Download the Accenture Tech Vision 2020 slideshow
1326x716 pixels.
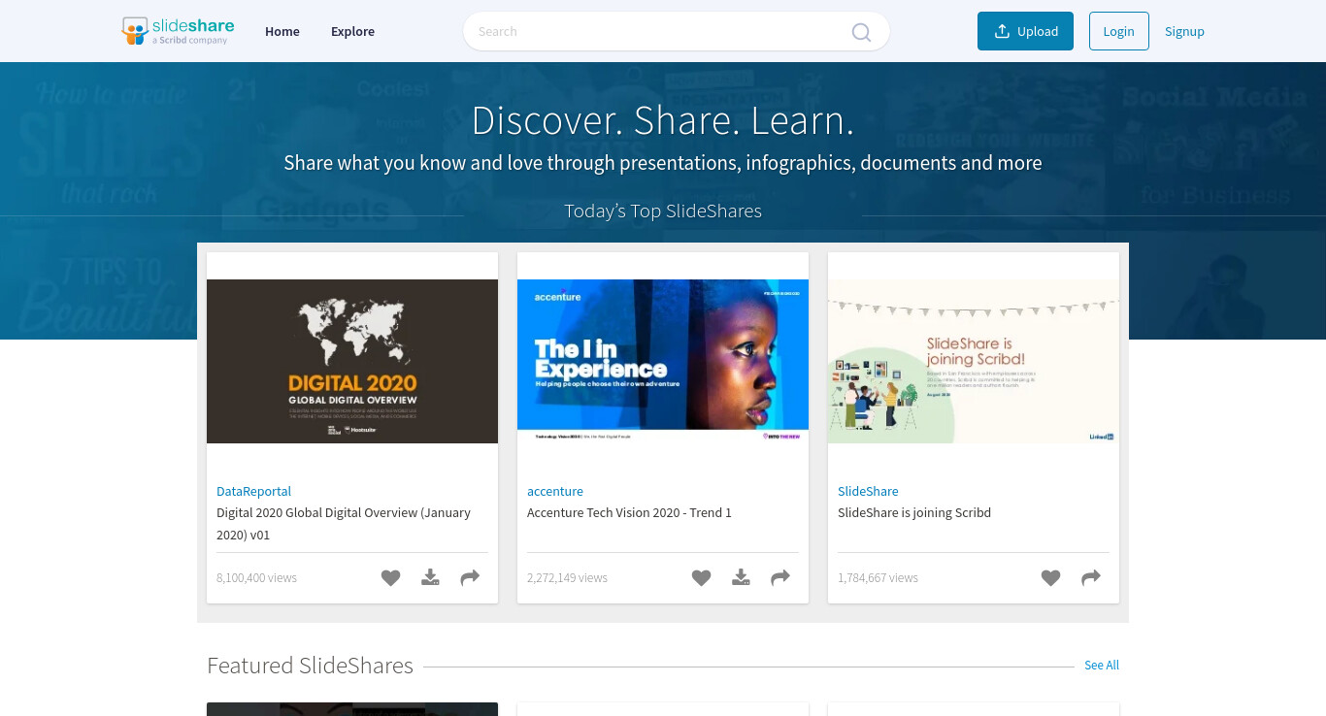click(x=741, y=578)
